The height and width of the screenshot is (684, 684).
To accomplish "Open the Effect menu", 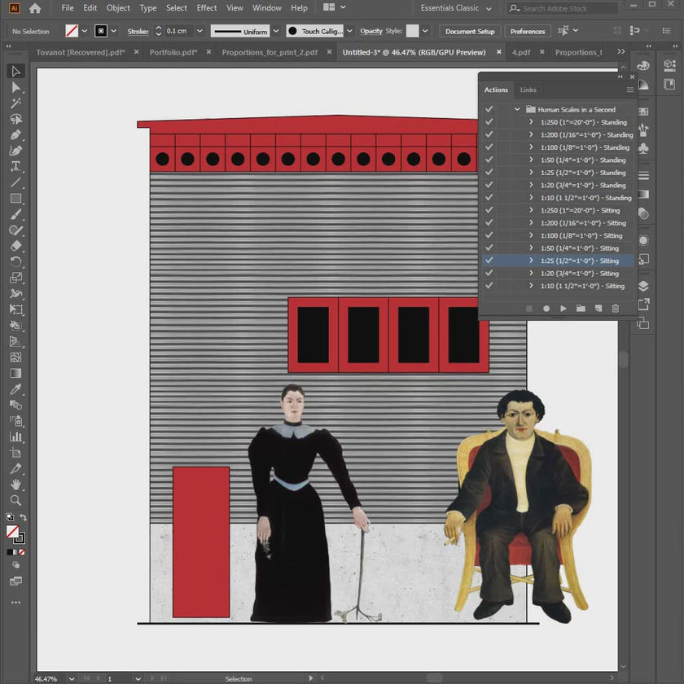I will pos(206,8).
